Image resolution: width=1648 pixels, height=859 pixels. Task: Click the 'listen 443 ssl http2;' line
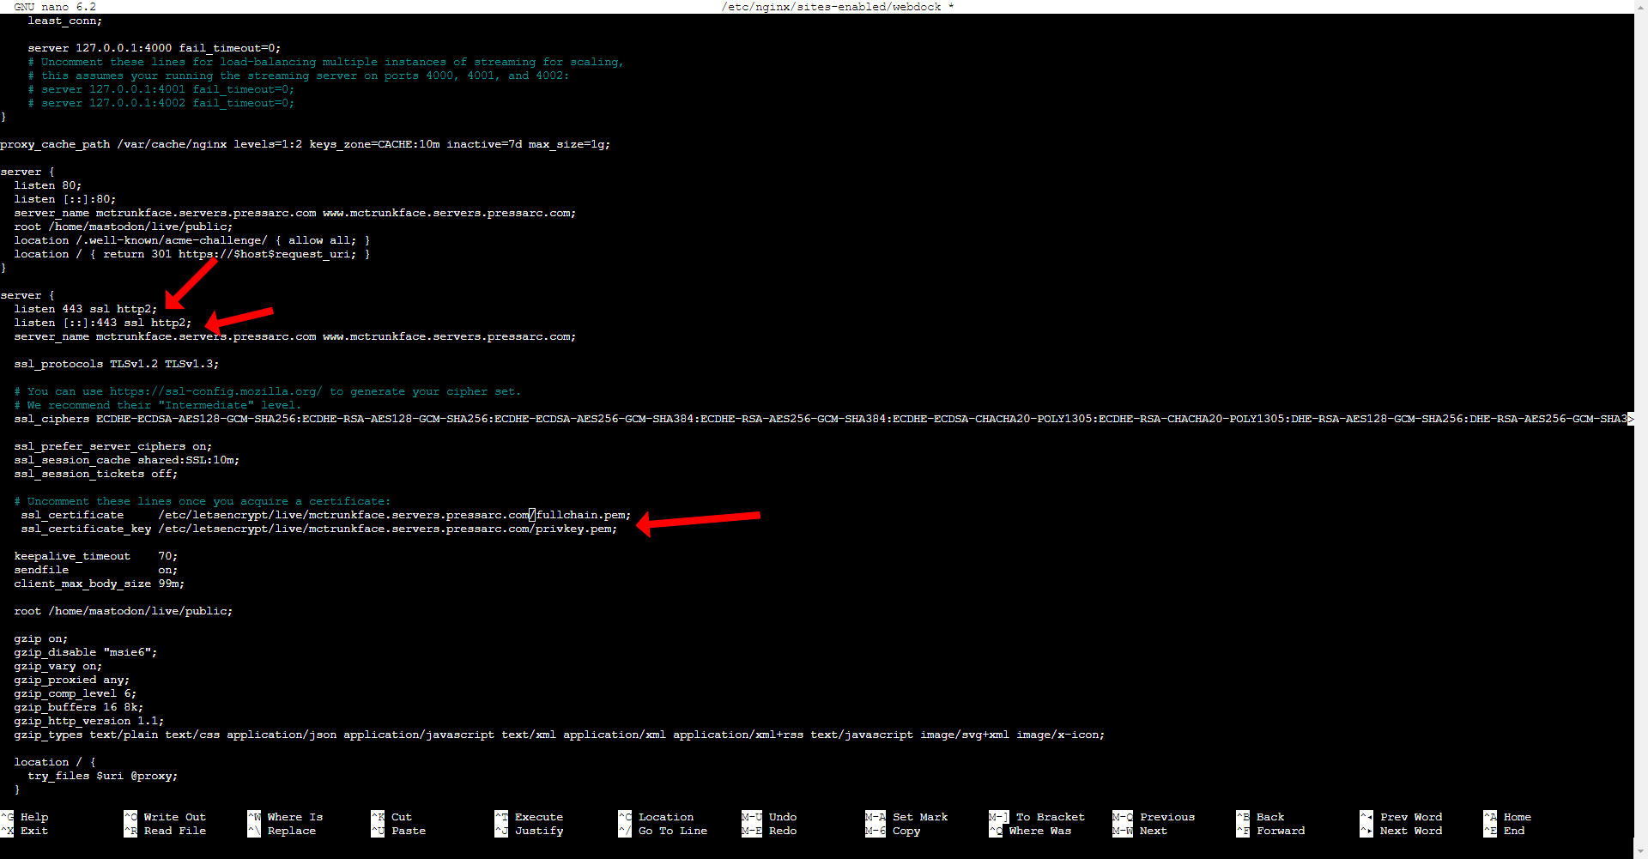86,309
